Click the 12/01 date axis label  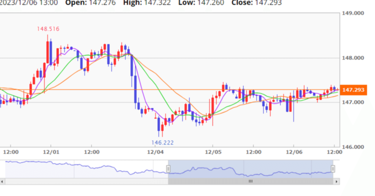point(51,152)
